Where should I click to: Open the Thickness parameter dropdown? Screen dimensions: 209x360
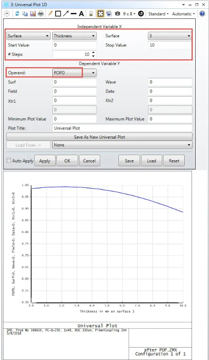tap(74, 36)
